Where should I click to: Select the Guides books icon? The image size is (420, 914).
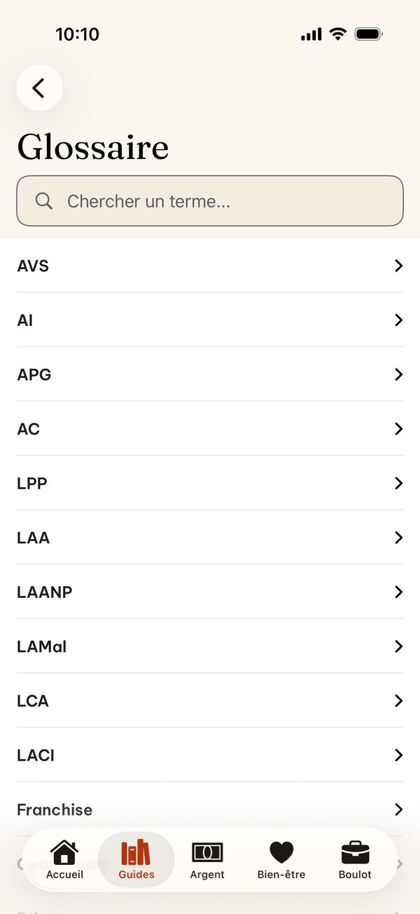136,852
